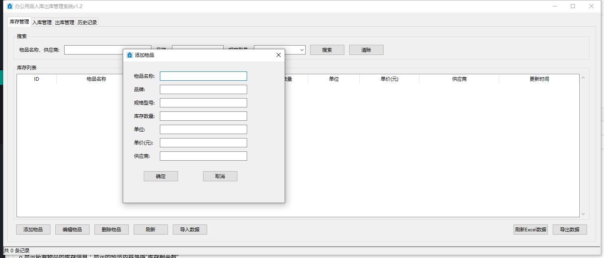Click the 清除 button
The height and width of the screenshot is (258, 604).
click(366, 50)
